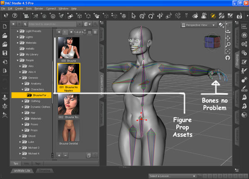Click the Content Library search field
The width and height of the screenshot is (249, 179).
[52, 24]
